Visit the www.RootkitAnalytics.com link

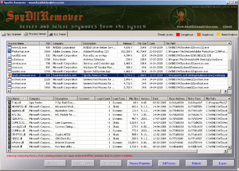click(x=197, y=27)
